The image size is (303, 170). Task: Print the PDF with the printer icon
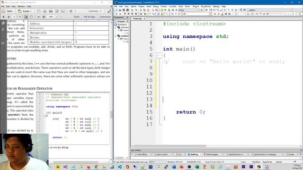51,11
